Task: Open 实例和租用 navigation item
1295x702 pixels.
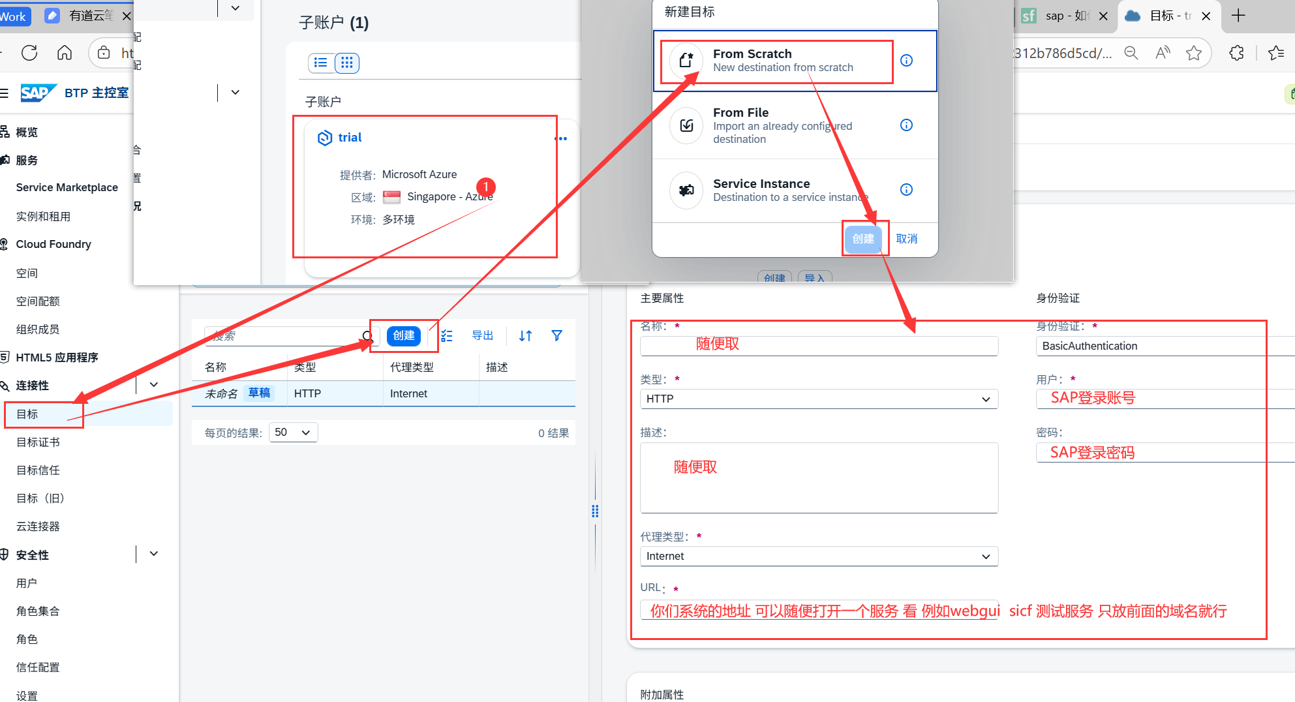Action: pyautogui.click(x=43, y=217)
